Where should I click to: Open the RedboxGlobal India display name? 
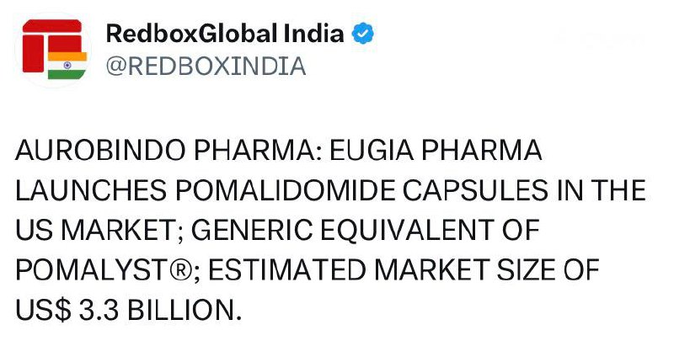[226, 35]
